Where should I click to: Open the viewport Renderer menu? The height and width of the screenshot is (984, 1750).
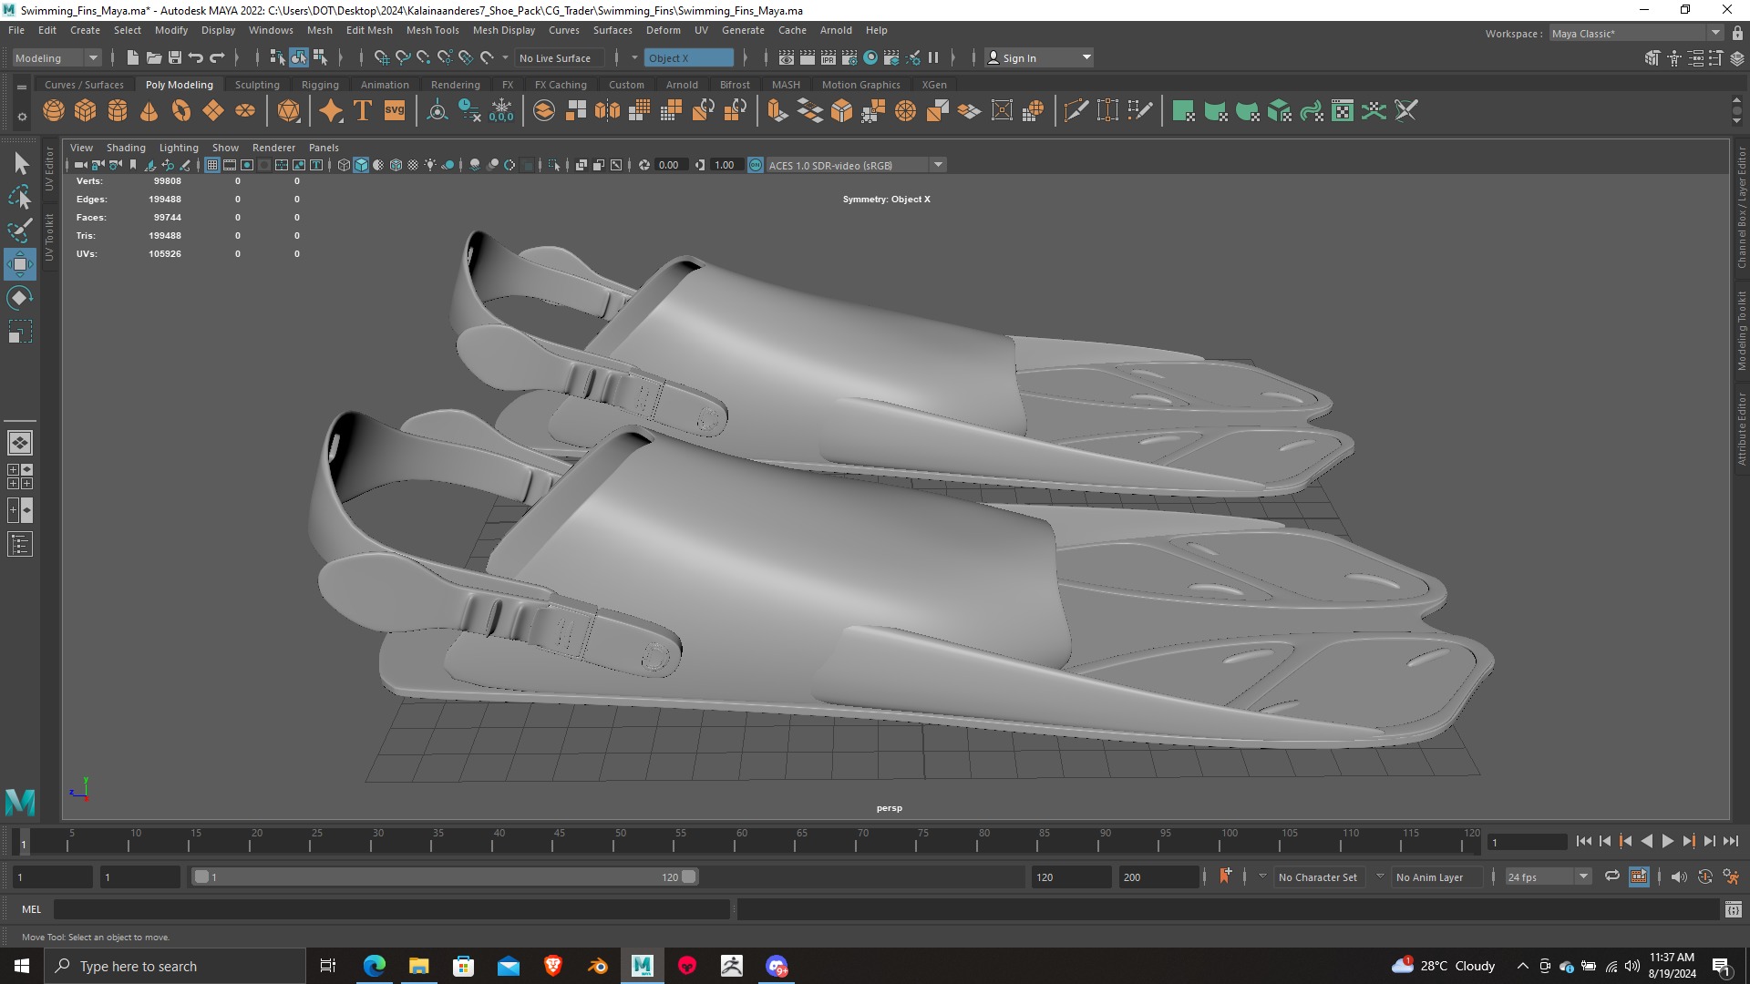coord(273,147)
